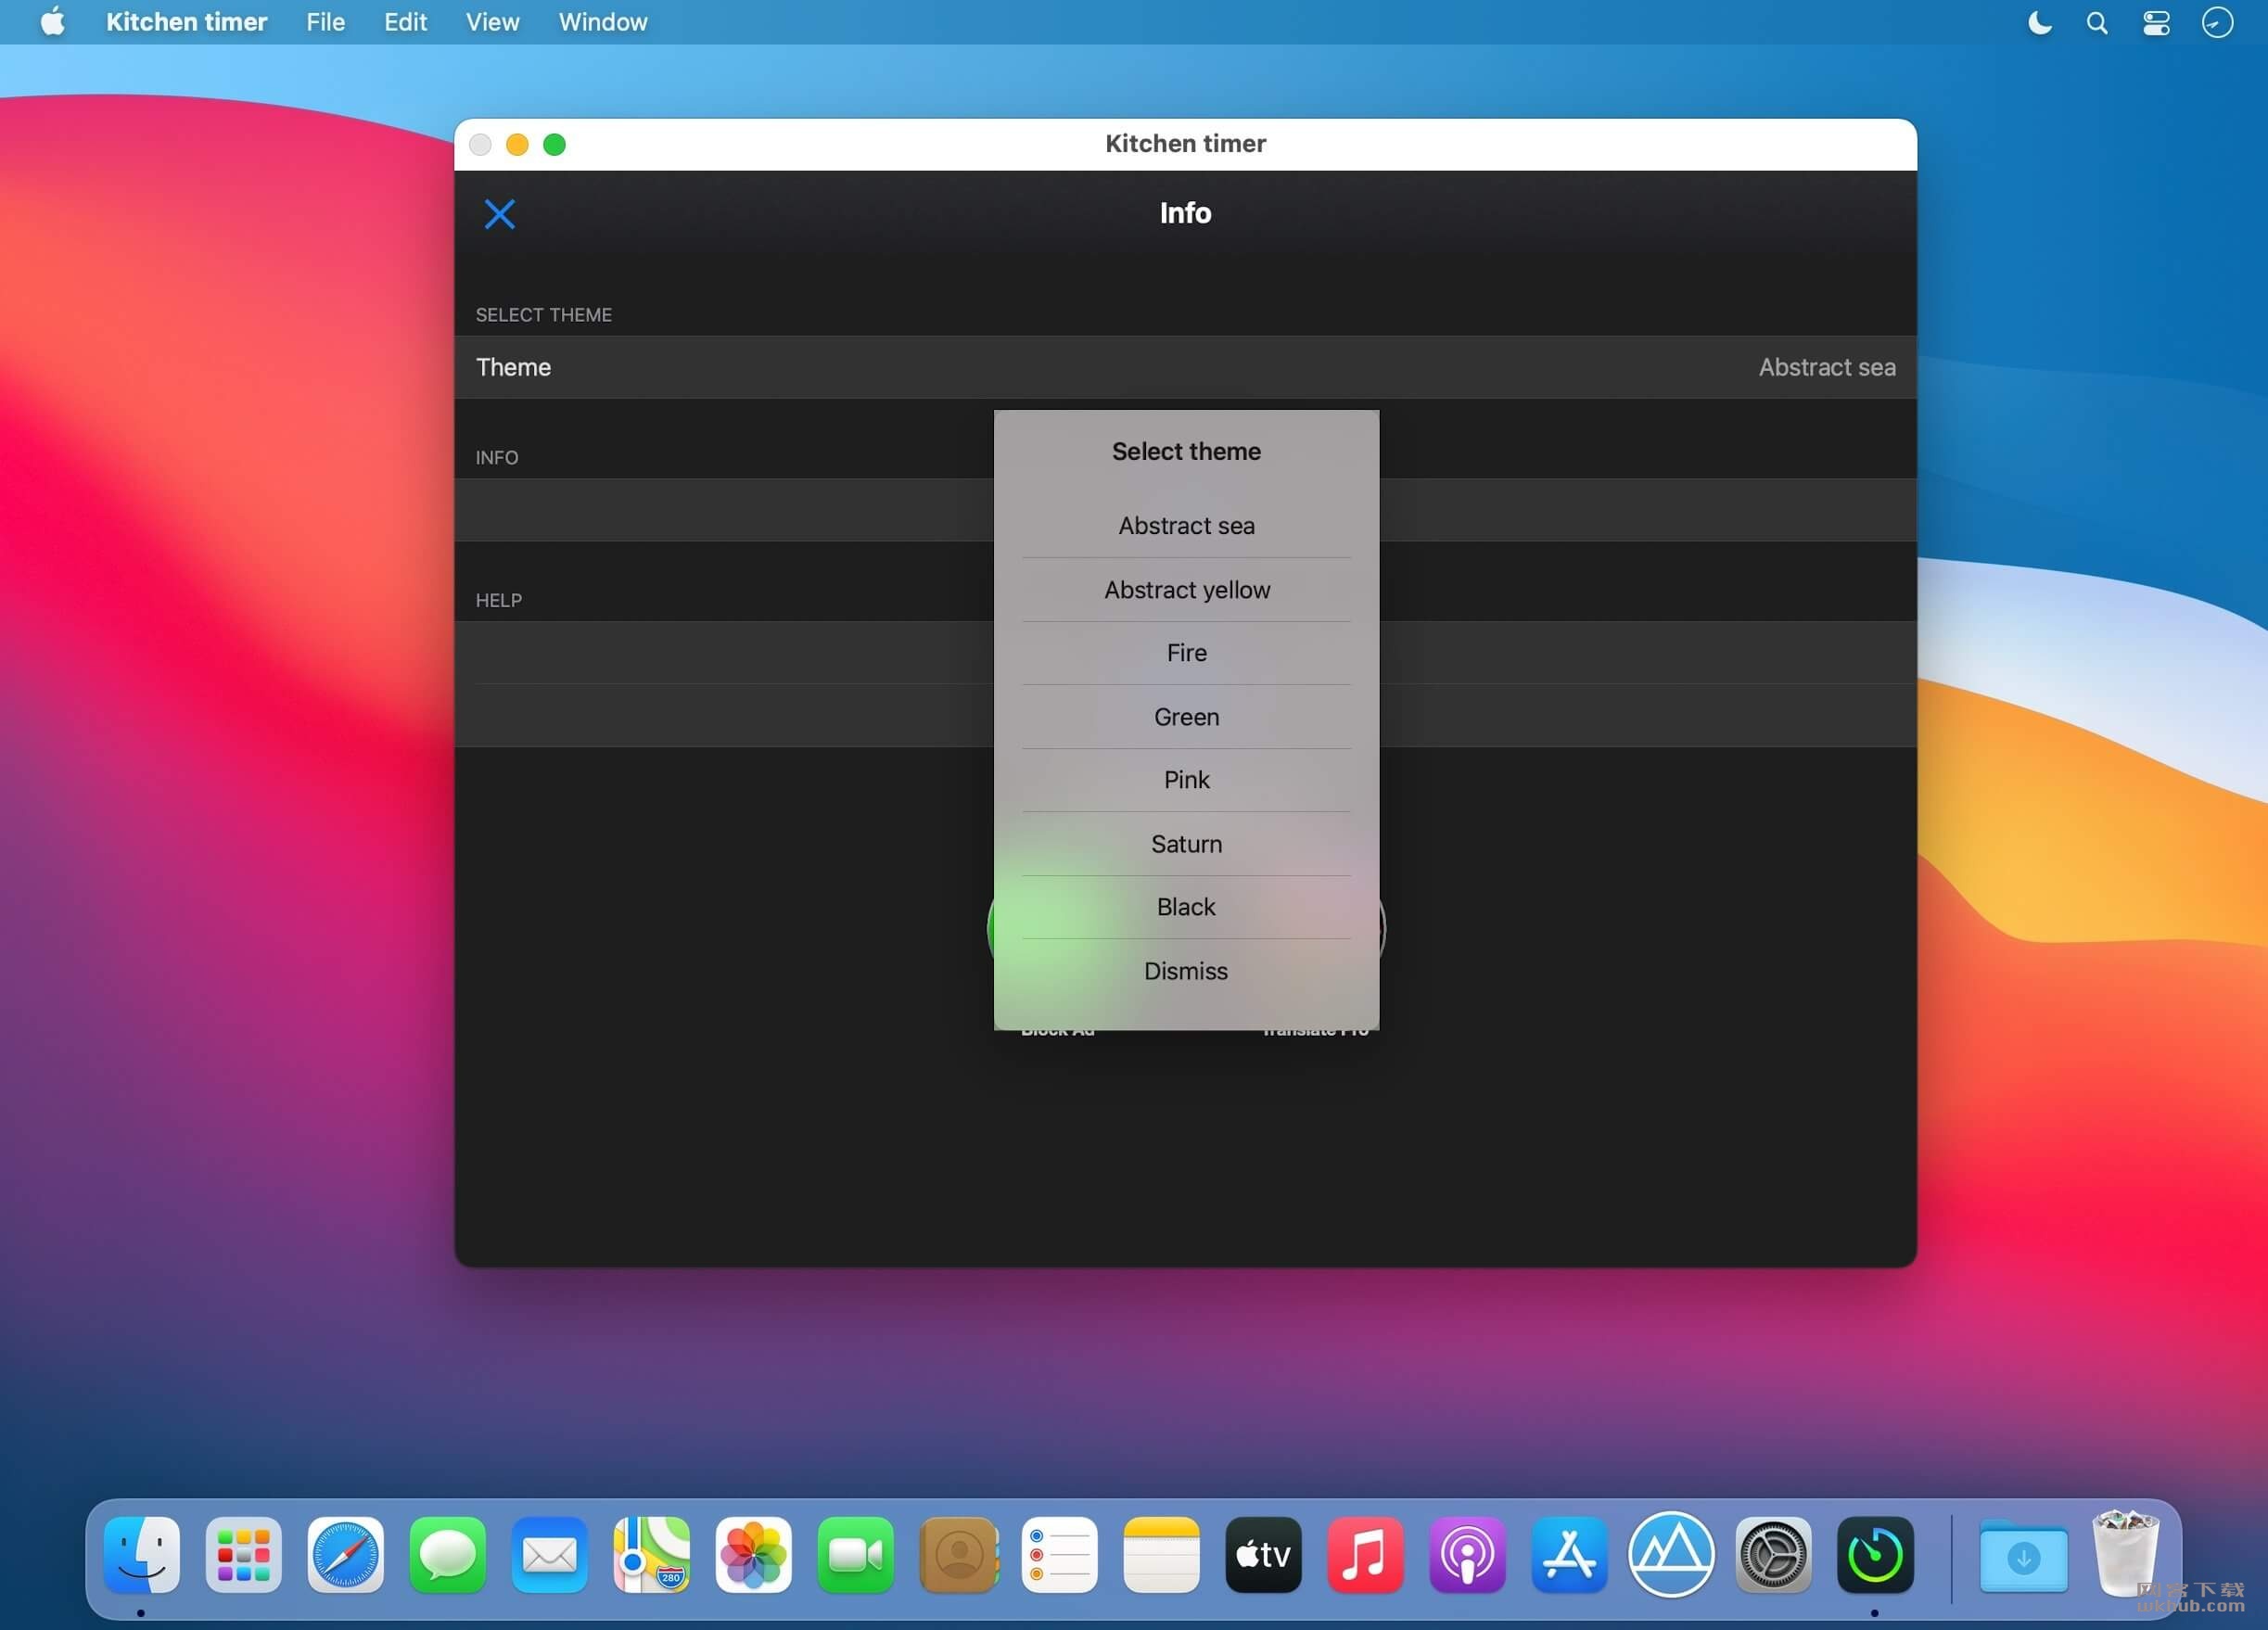2268x1630 pixels.
Task: Click the INFO section header
Action: click(496, 458)
